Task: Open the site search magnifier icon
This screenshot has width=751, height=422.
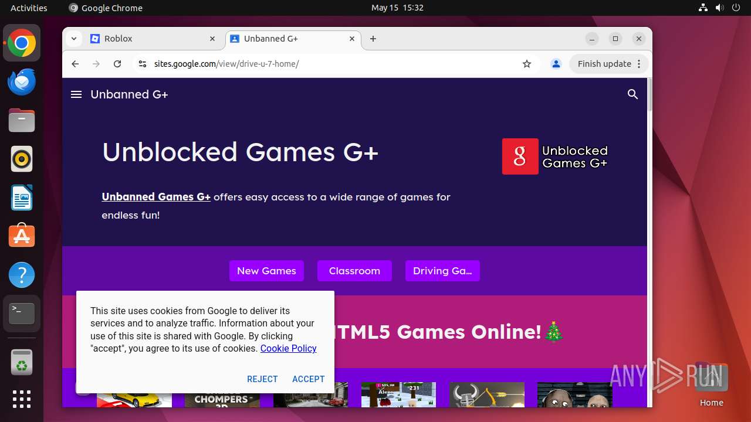Action: click(632, 94)
